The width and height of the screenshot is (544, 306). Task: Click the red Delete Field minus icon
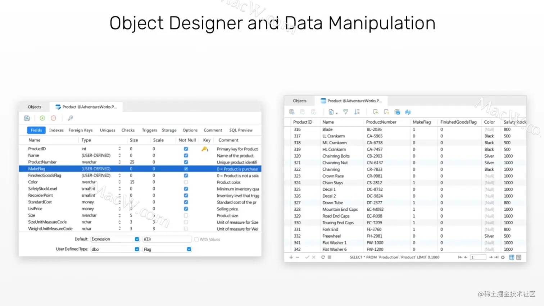(x=54, y=118)
